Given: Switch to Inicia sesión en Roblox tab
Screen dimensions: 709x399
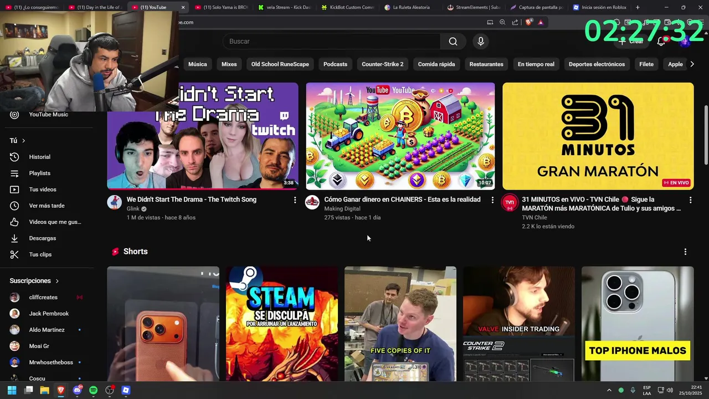Looking at the screenshot, I should (x=600, y=7).
